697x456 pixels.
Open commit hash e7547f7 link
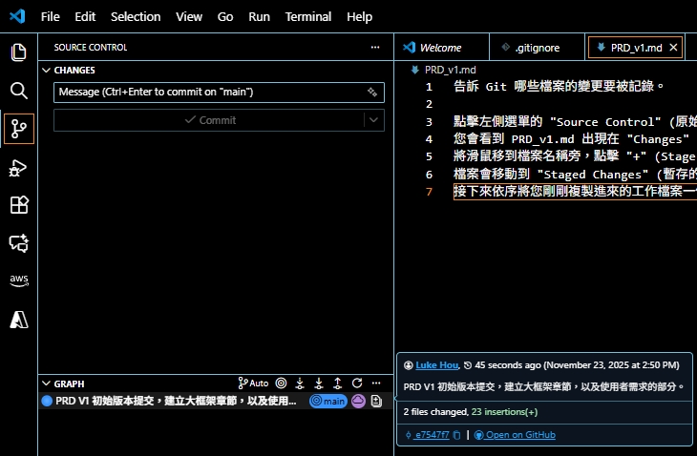point(431,435)
